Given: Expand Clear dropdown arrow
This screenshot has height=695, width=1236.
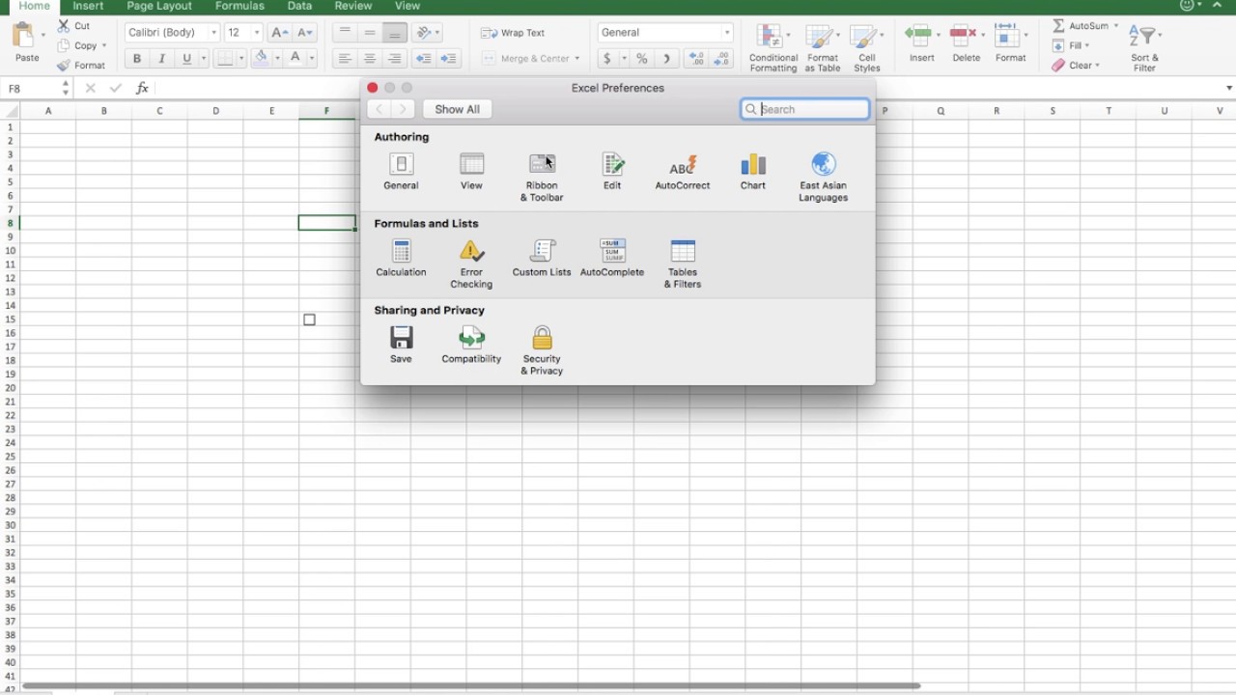Looking at the screenshot, I should pyautogui.click(x=1098, y=66).
